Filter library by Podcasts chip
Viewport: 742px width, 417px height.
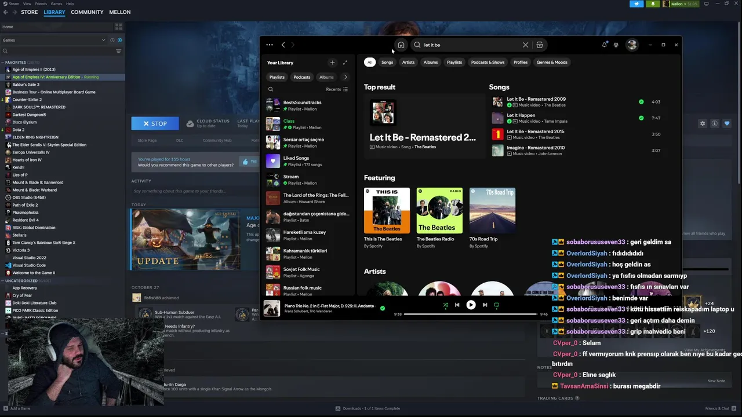click(x=301, y=77)
